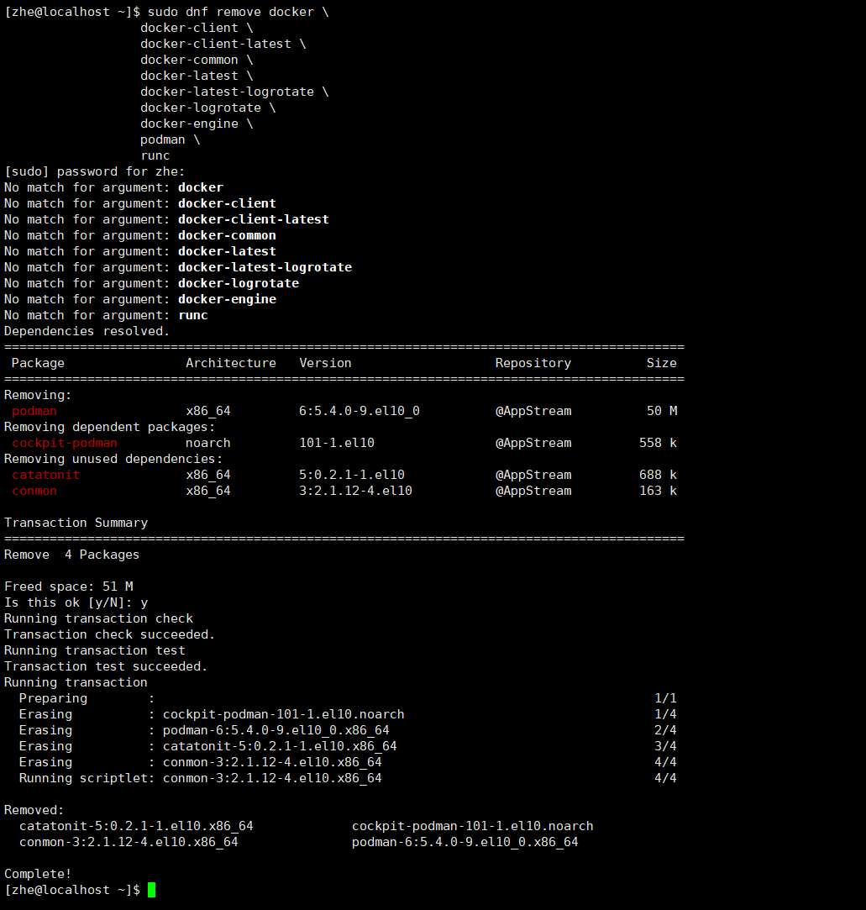This screenshot has height=910, width=866.
Task: Click '[sudo] password for zhe:' line
Action: (x=95, y=171)
